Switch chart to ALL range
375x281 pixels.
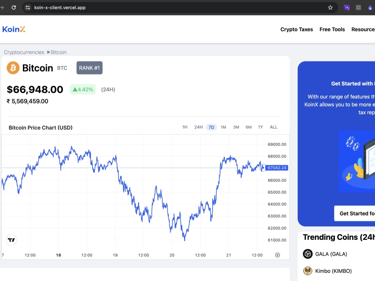pyautogui.click(x=274, y=127)
